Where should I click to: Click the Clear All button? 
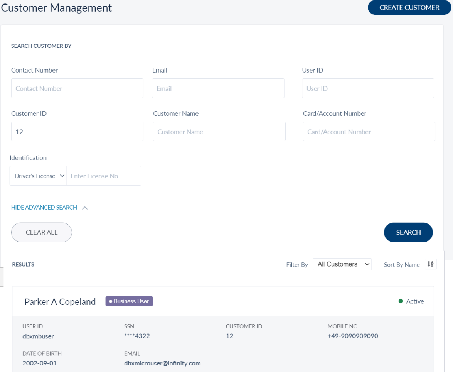pos(42,232)
